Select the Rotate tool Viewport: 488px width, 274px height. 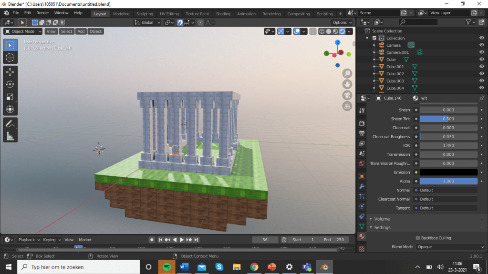pos(10,84)
